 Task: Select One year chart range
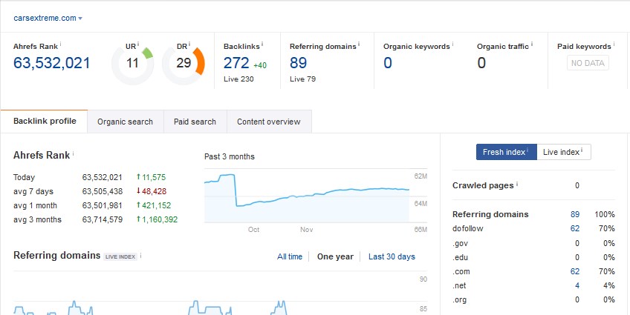tap(335, 256)
